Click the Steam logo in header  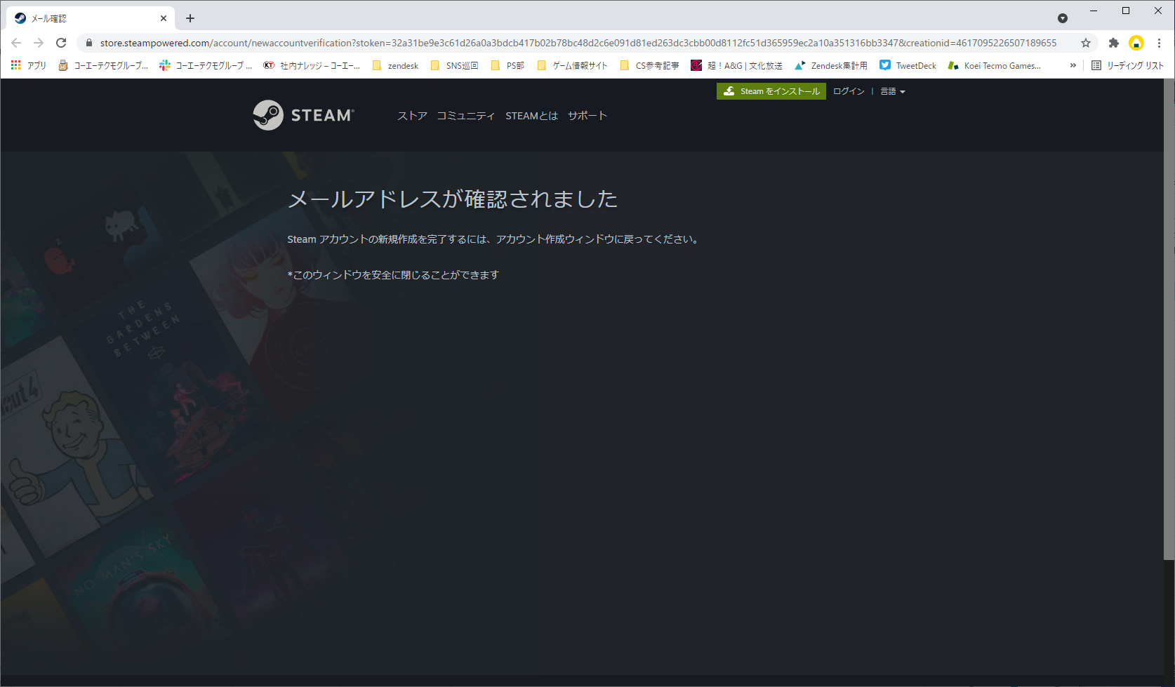pyautogui.click(x=303, y=115)
